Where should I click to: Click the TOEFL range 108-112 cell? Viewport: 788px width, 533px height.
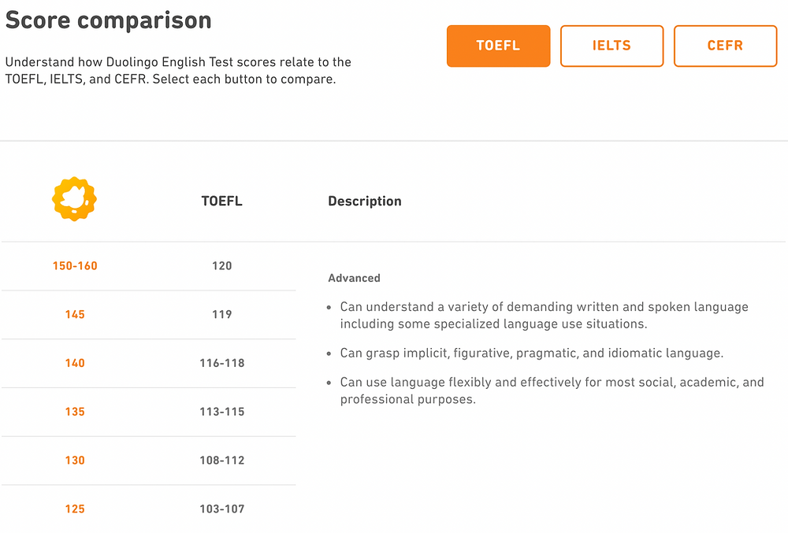(221, 461)
